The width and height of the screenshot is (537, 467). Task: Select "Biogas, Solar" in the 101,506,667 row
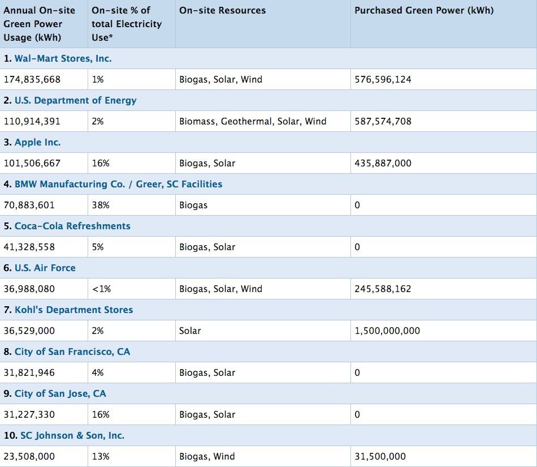(x=207, y=163)
